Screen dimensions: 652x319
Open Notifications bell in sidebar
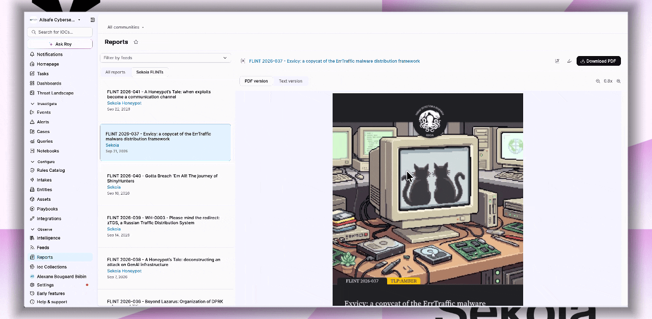49,55
